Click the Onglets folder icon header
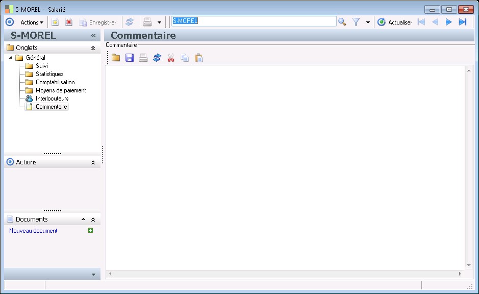This screenshot has width=479, height=294. [10, 47]
